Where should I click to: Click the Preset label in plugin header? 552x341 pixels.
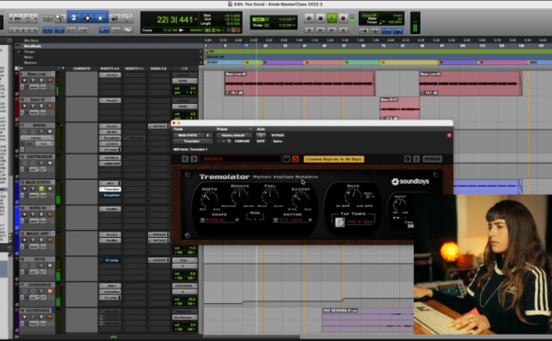(222, 129)
